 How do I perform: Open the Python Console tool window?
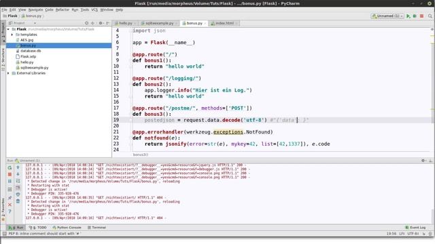coord(67,228)
